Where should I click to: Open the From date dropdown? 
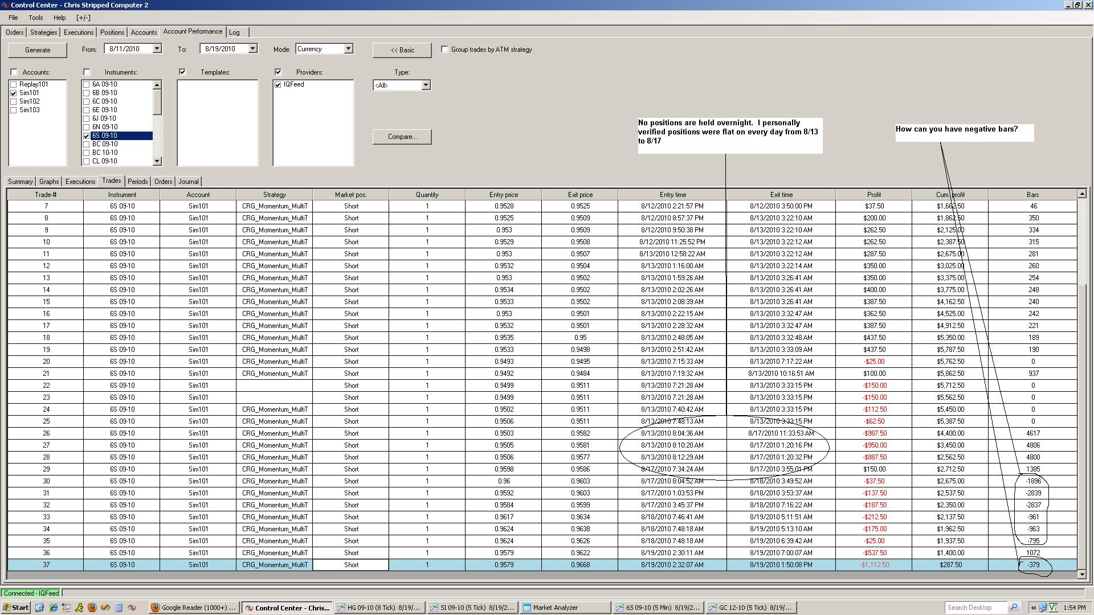pos(157,49)
